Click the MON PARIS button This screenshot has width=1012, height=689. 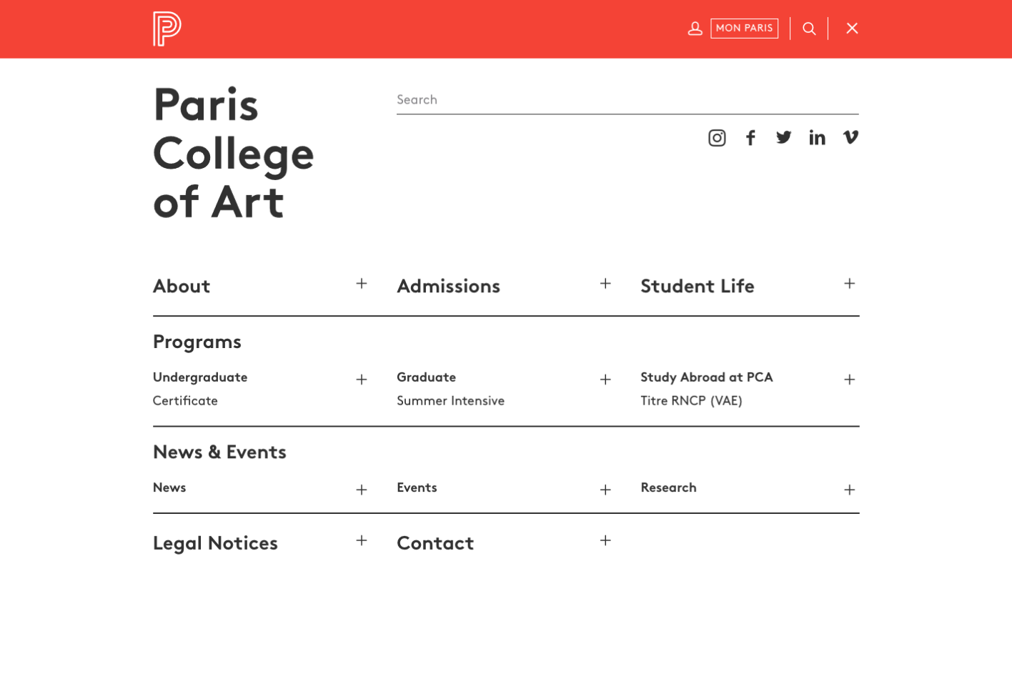point(744,28)
